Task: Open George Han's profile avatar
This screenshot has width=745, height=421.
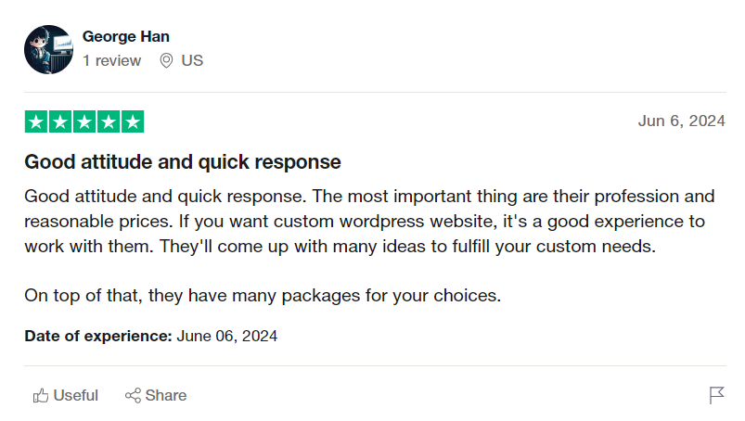Action: pyautogui.click(x=48, y=49)
